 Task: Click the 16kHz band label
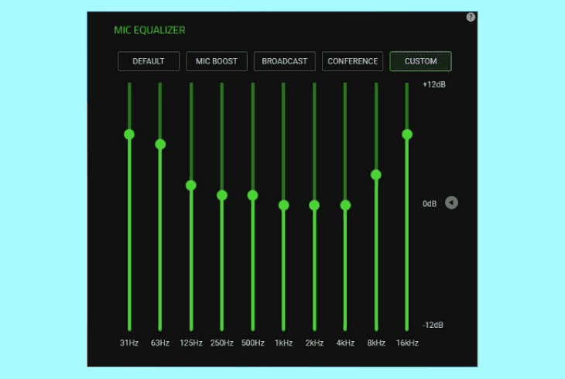click(x=407, y=343)
